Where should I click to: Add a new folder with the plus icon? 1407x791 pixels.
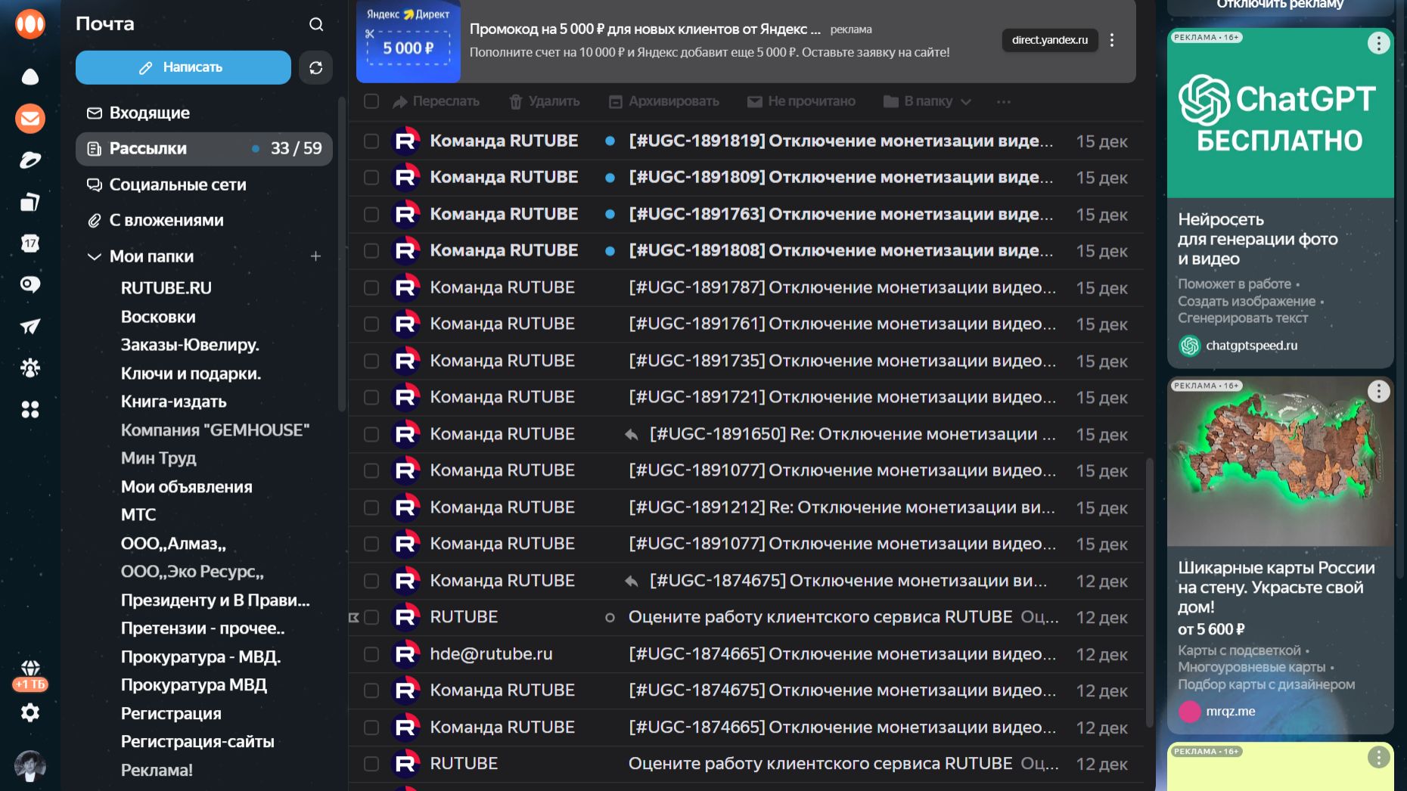tap(315, 256)
